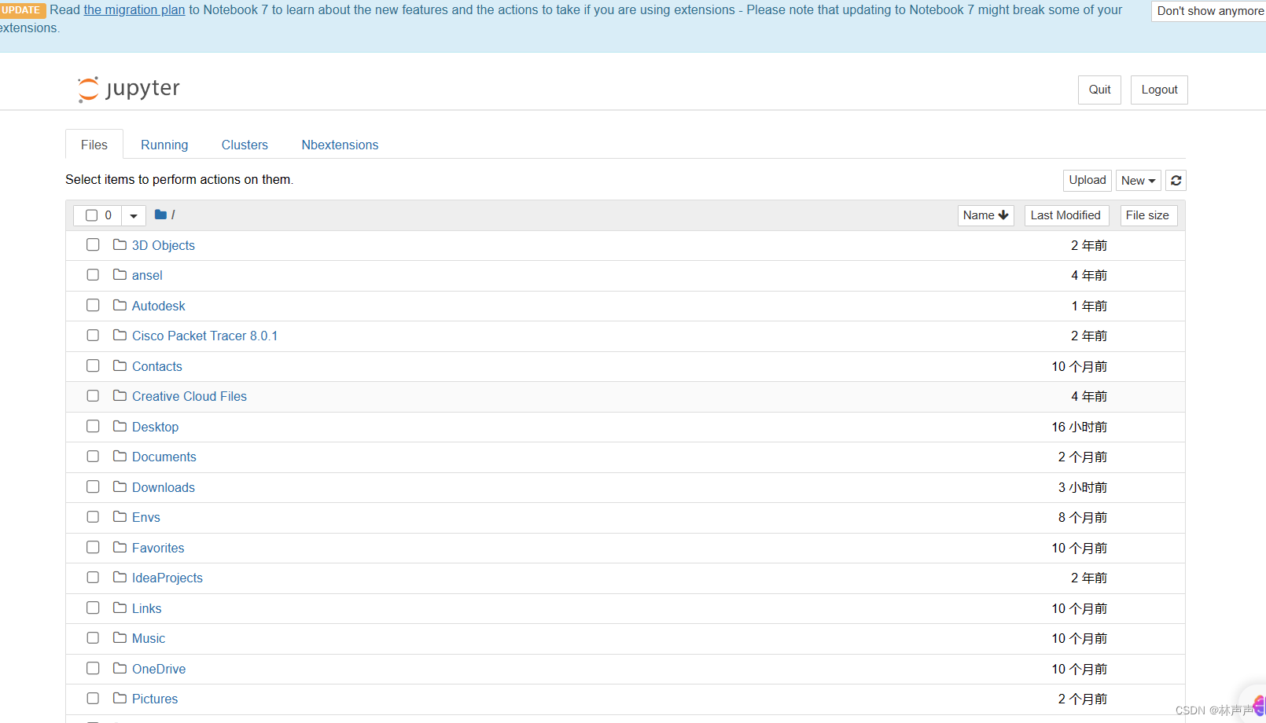Image resolution: width=1266 pixels, height=723 pixels.
Task: Click the folder icon beside Downloads
Action: [x=120, y=486]
